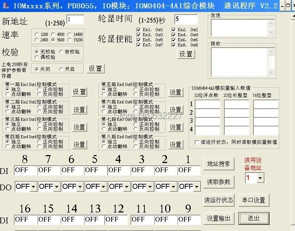Click 设置 for 第八路 Kin8 Out8 mode
This screenshot has height=231, width=295.
pyautogui.click(x=176, y=145)
